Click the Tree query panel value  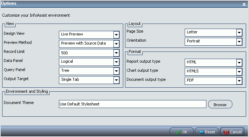click(86, 71)
